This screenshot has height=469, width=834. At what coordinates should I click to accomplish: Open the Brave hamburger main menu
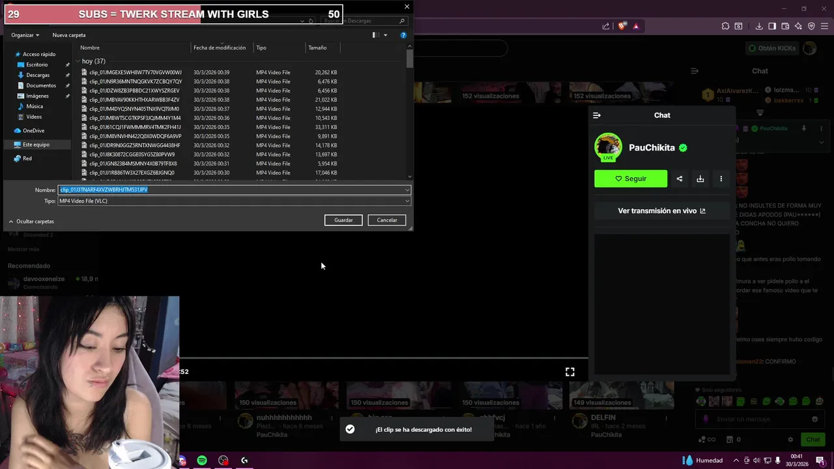click(826, 26)
